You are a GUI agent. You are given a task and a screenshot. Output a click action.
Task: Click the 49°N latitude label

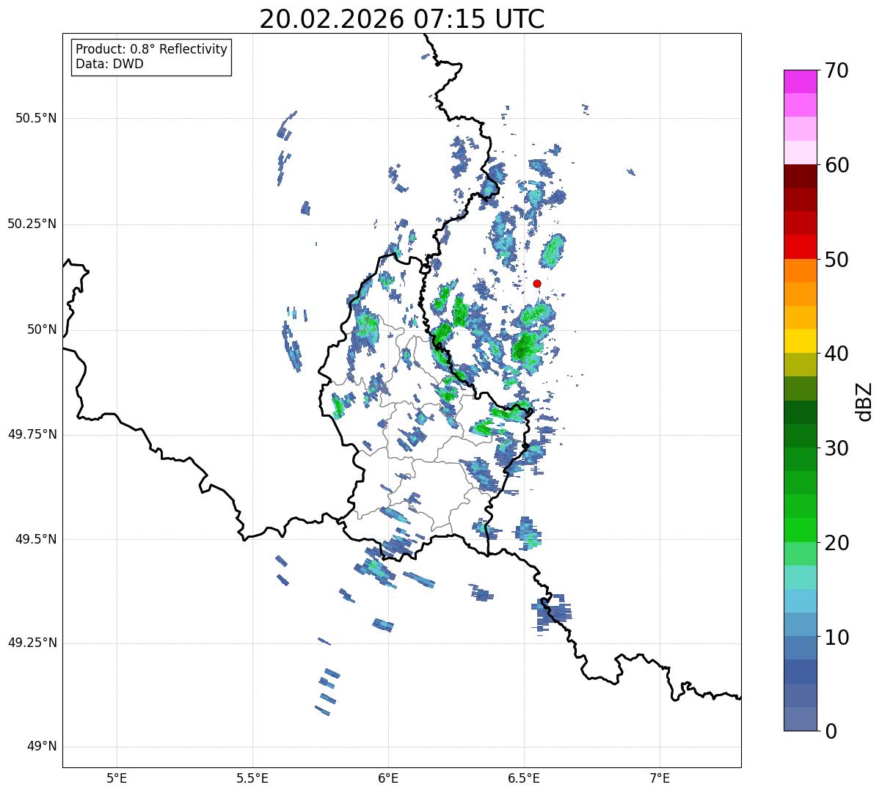41,747
